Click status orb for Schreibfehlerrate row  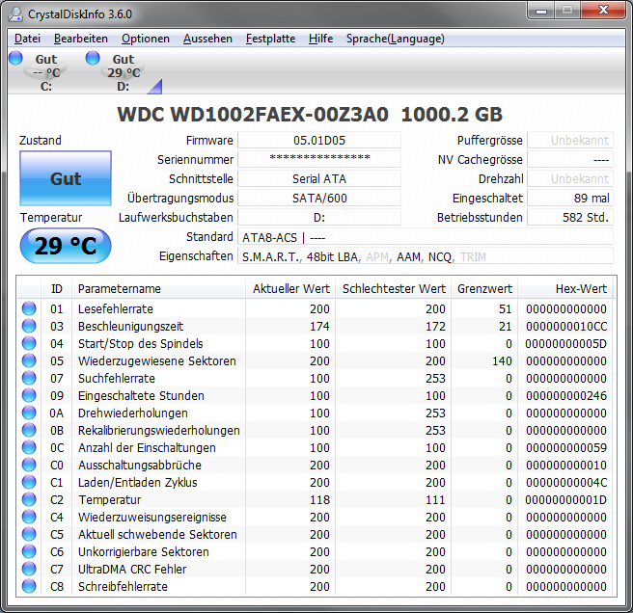(x=29, y=586)
